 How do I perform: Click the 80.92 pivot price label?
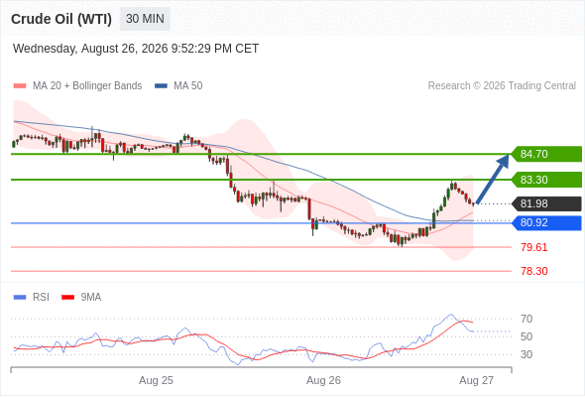tap(546, 223)
